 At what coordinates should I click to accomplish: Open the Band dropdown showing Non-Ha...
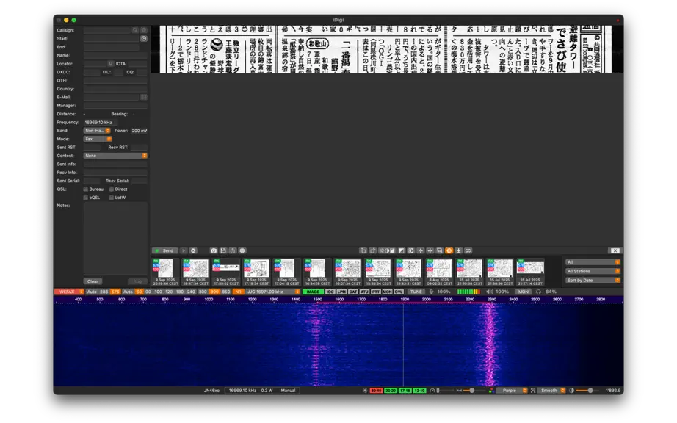[97, 131]
